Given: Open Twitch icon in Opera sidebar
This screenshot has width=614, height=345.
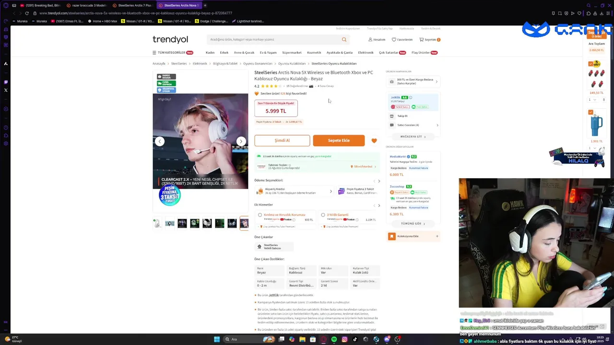Looking at the screenshot, I should click(x=6, y=82).
